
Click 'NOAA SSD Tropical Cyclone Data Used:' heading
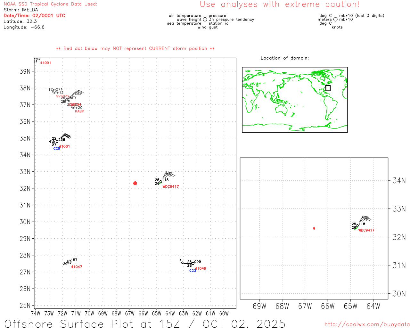pyautogui.click(x=50, y=4)
